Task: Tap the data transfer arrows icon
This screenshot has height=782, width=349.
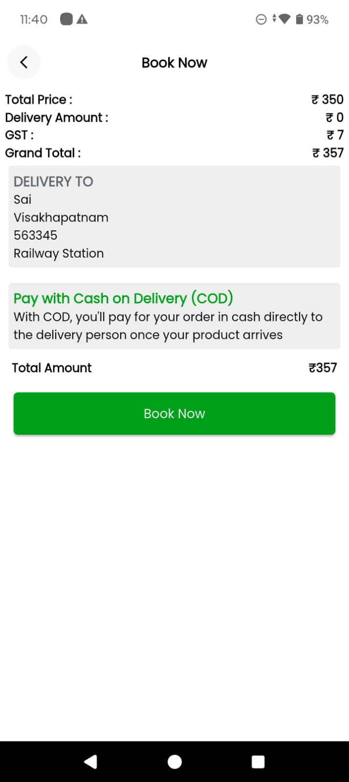Action: click(273, 20)
